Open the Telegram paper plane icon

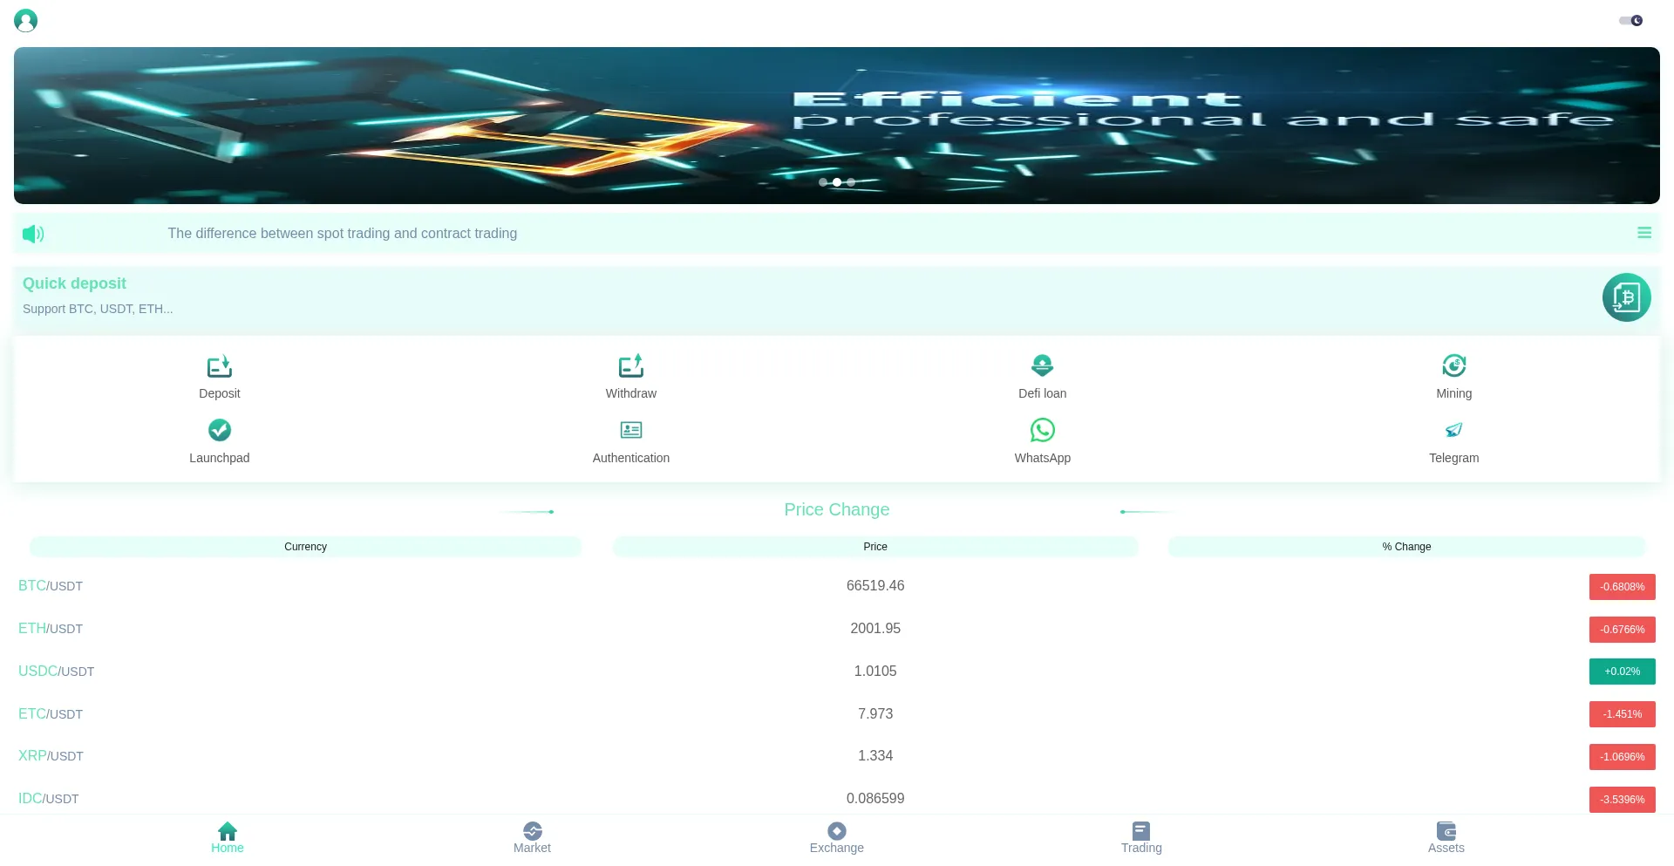[x=1454, y=430]
